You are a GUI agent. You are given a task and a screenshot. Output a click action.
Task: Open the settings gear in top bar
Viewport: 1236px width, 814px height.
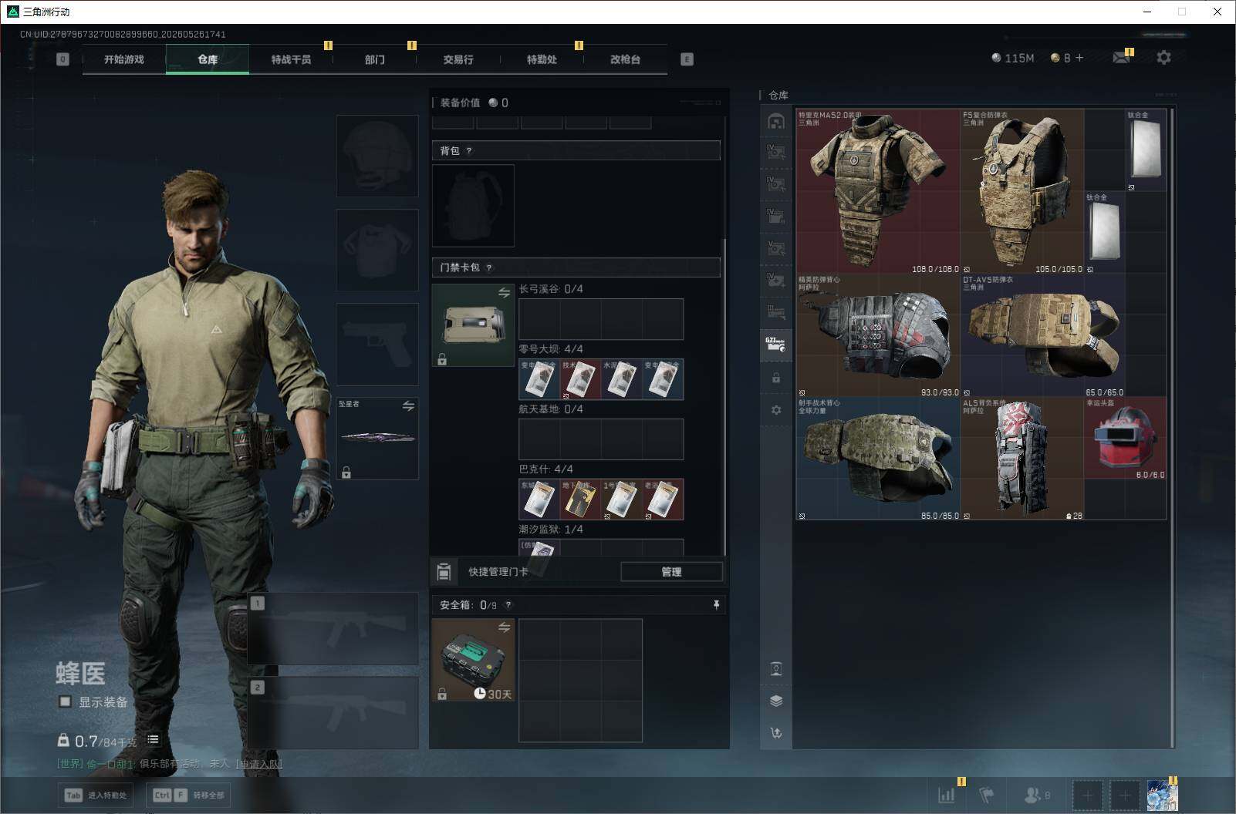[1163, 58]
